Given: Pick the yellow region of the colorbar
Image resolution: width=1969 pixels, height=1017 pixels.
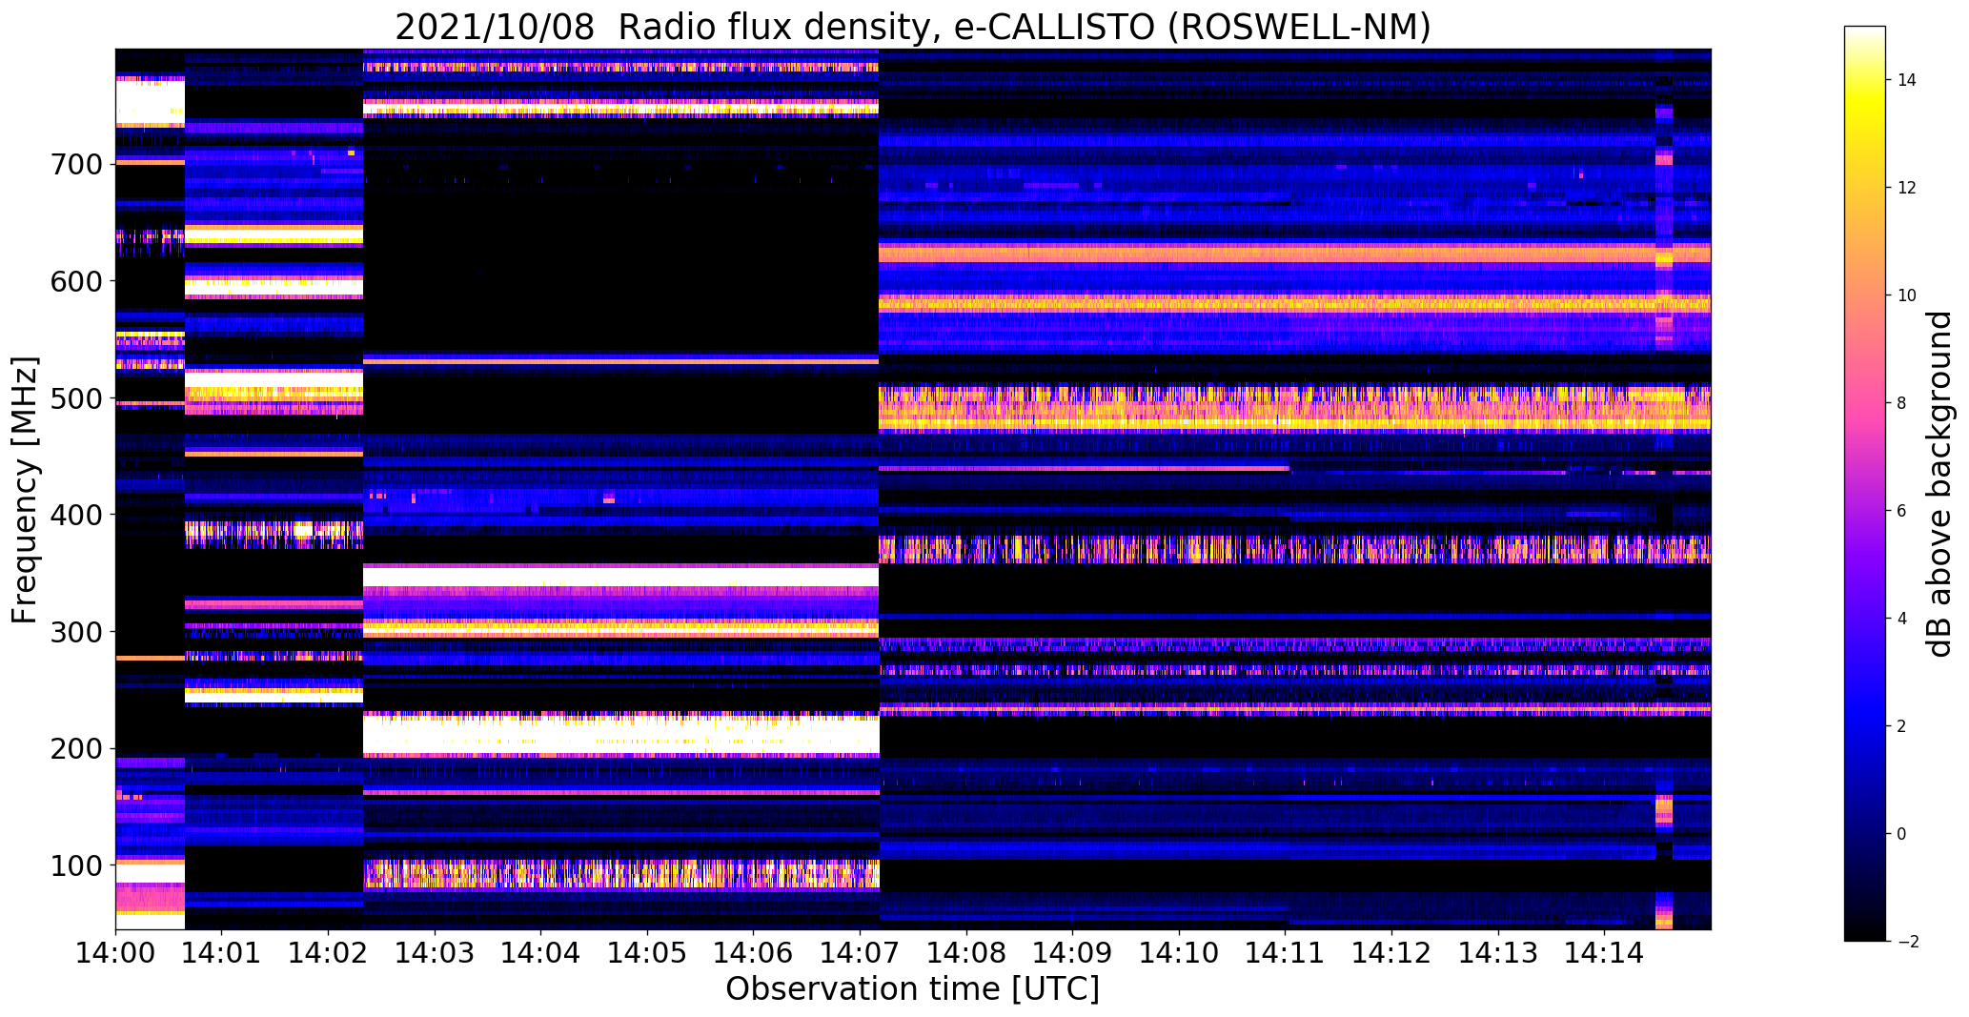Looking at the screenshot, I should (x=1865, y=105).
